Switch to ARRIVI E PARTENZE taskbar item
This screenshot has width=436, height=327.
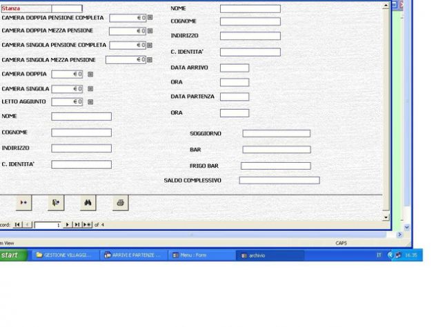135,255
